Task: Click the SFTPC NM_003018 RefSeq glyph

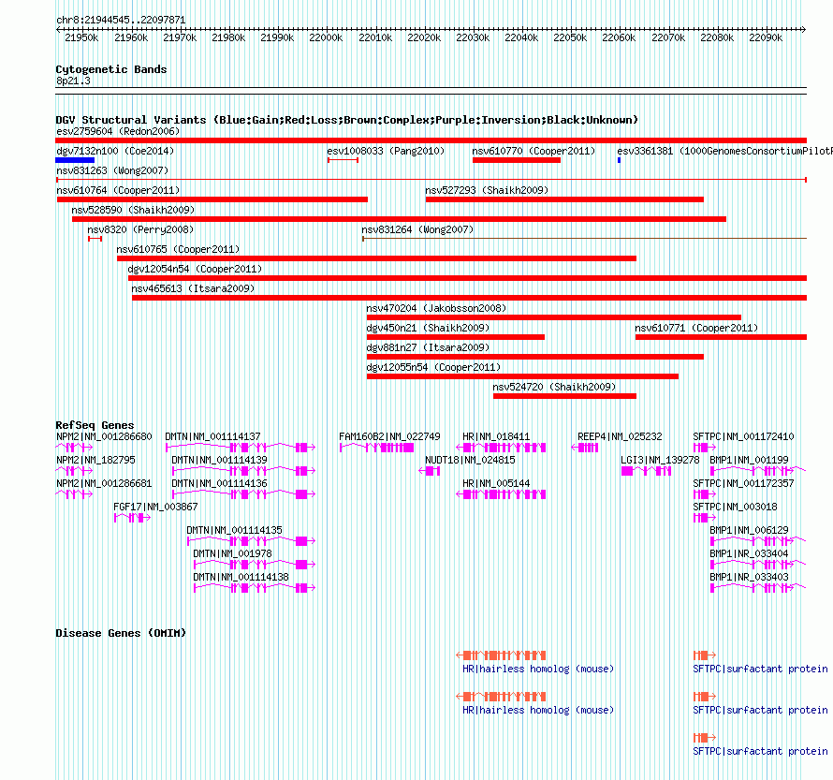Action: [x=705, y=518]
